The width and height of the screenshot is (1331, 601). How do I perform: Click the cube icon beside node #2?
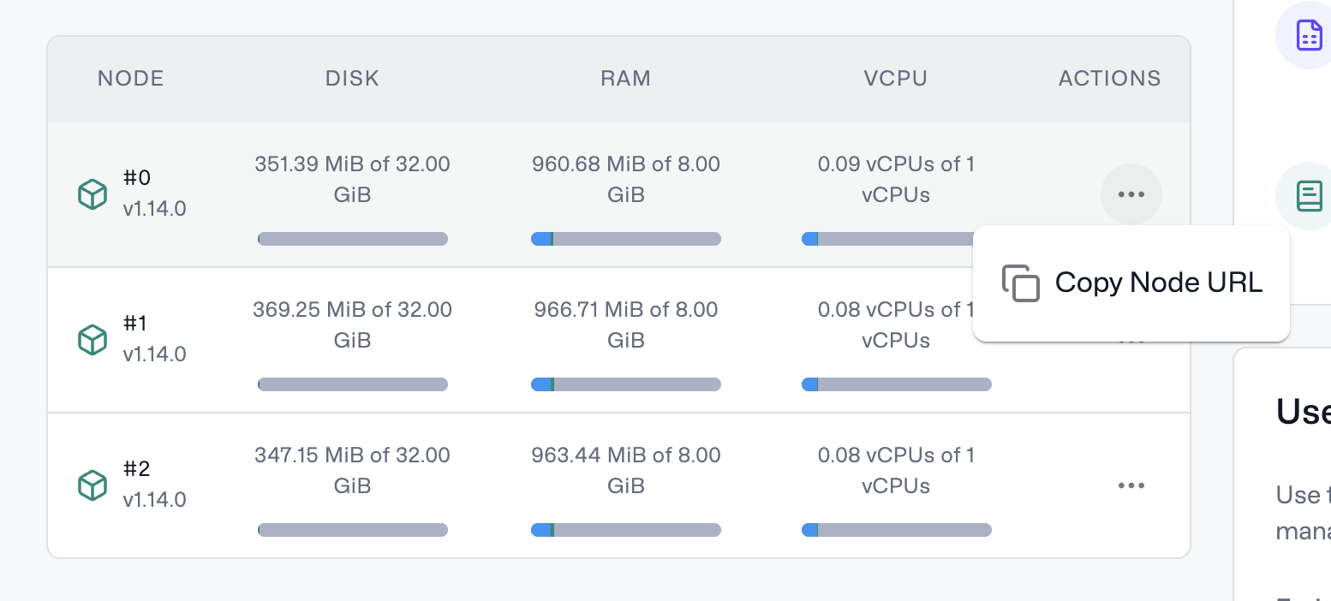coord(91,485)
